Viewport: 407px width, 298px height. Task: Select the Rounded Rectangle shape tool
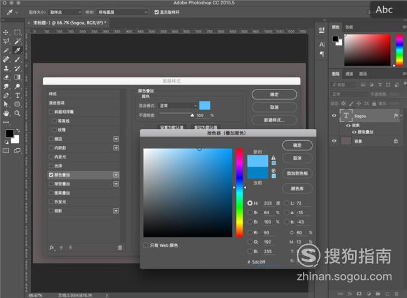pyautogui.click(x=17, y=104)
